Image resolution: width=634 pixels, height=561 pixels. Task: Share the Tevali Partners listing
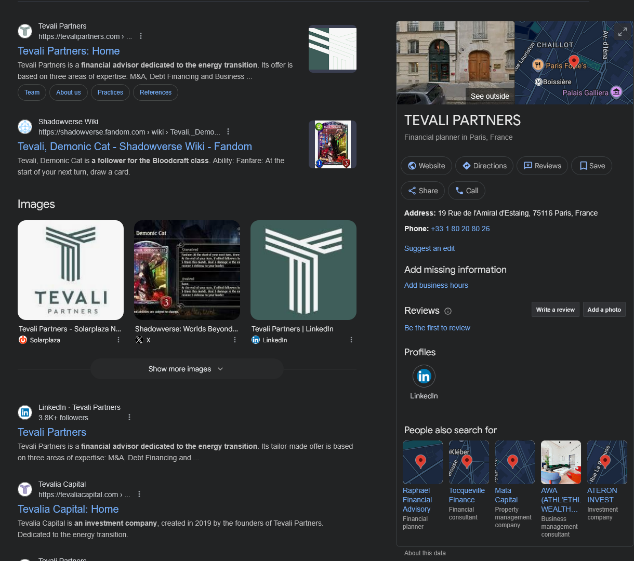[x=422, y=191]
